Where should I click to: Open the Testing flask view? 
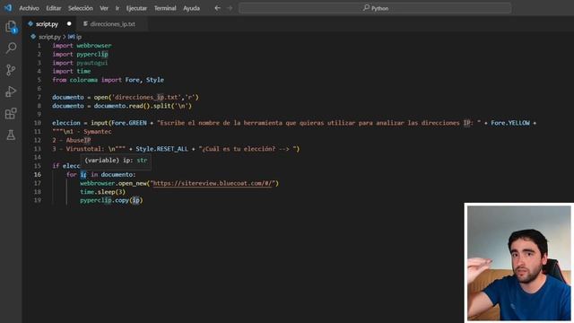pos(11,135)
